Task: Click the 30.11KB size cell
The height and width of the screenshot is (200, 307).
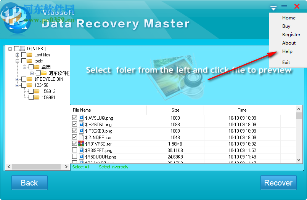Action: tap(175, 150)
